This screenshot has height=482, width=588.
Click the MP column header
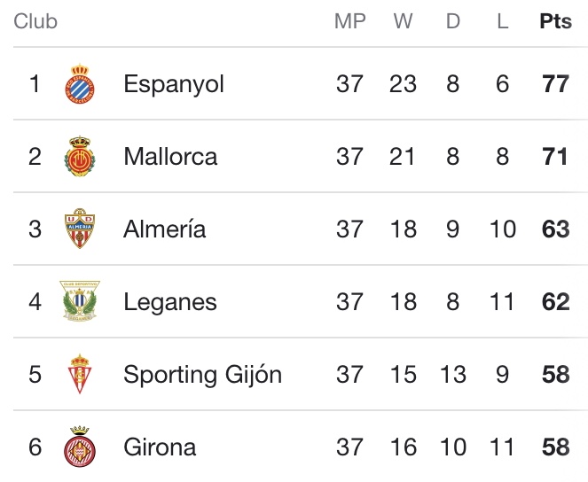pos(349,22)
